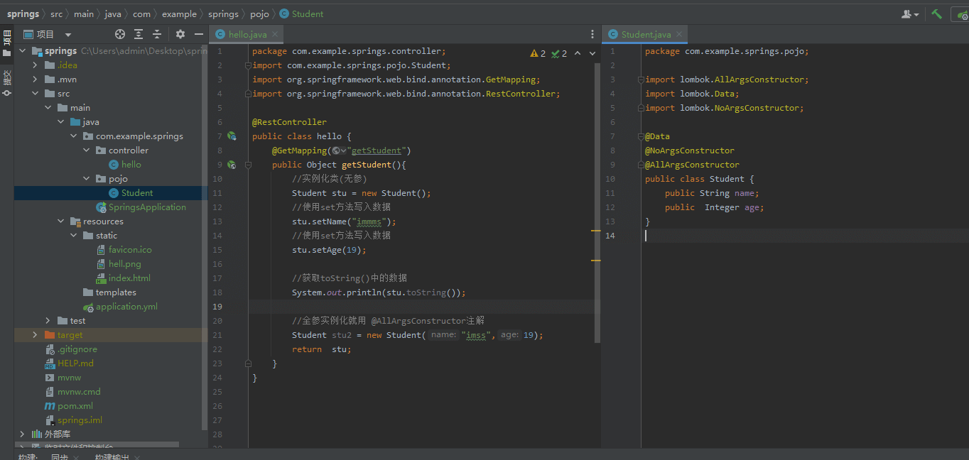The width and height of the screenshot is (969, 460).
Task: Collapse the resources folder
Action: tap(60, 221)
